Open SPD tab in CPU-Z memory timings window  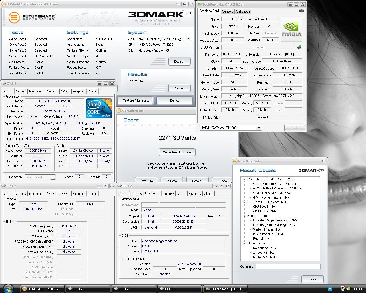tap(64, 194)
